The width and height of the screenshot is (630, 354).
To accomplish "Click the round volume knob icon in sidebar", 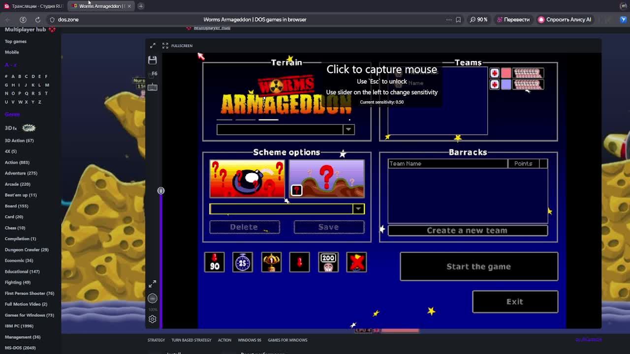I will tap(152, 298).
